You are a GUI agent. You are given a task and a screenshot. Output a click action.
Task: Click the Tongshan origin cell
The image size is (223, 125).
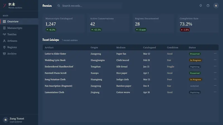point(96,66)
